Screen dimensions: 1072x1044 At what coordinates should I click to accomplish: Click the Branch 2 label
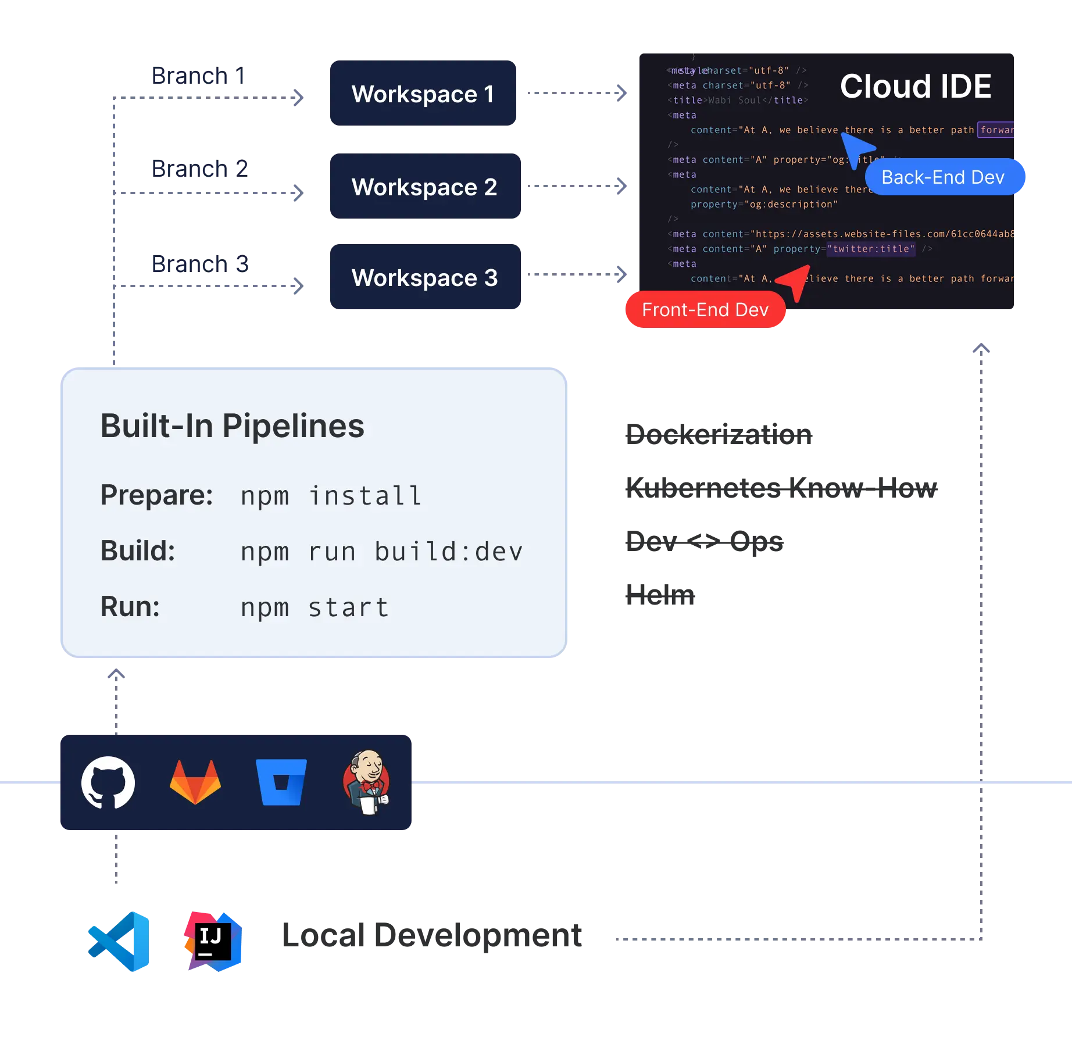coord(200,170)
